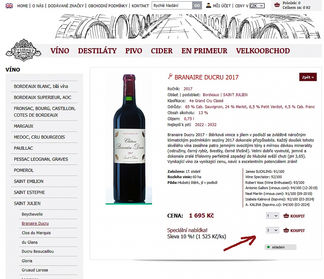Click the user account icon
The image size is (324, 279).
click(208, 5)
